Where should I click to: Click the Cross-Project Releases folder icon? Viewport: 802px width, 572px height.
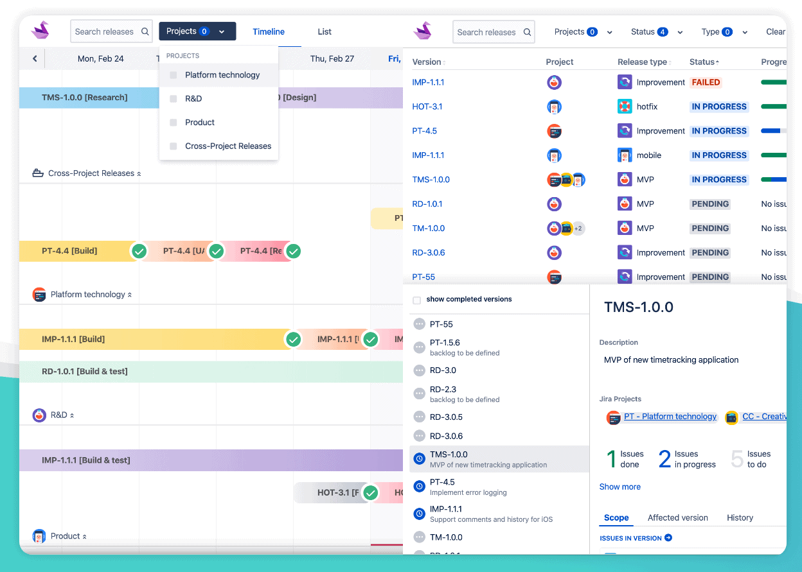[x=37, y=173]
